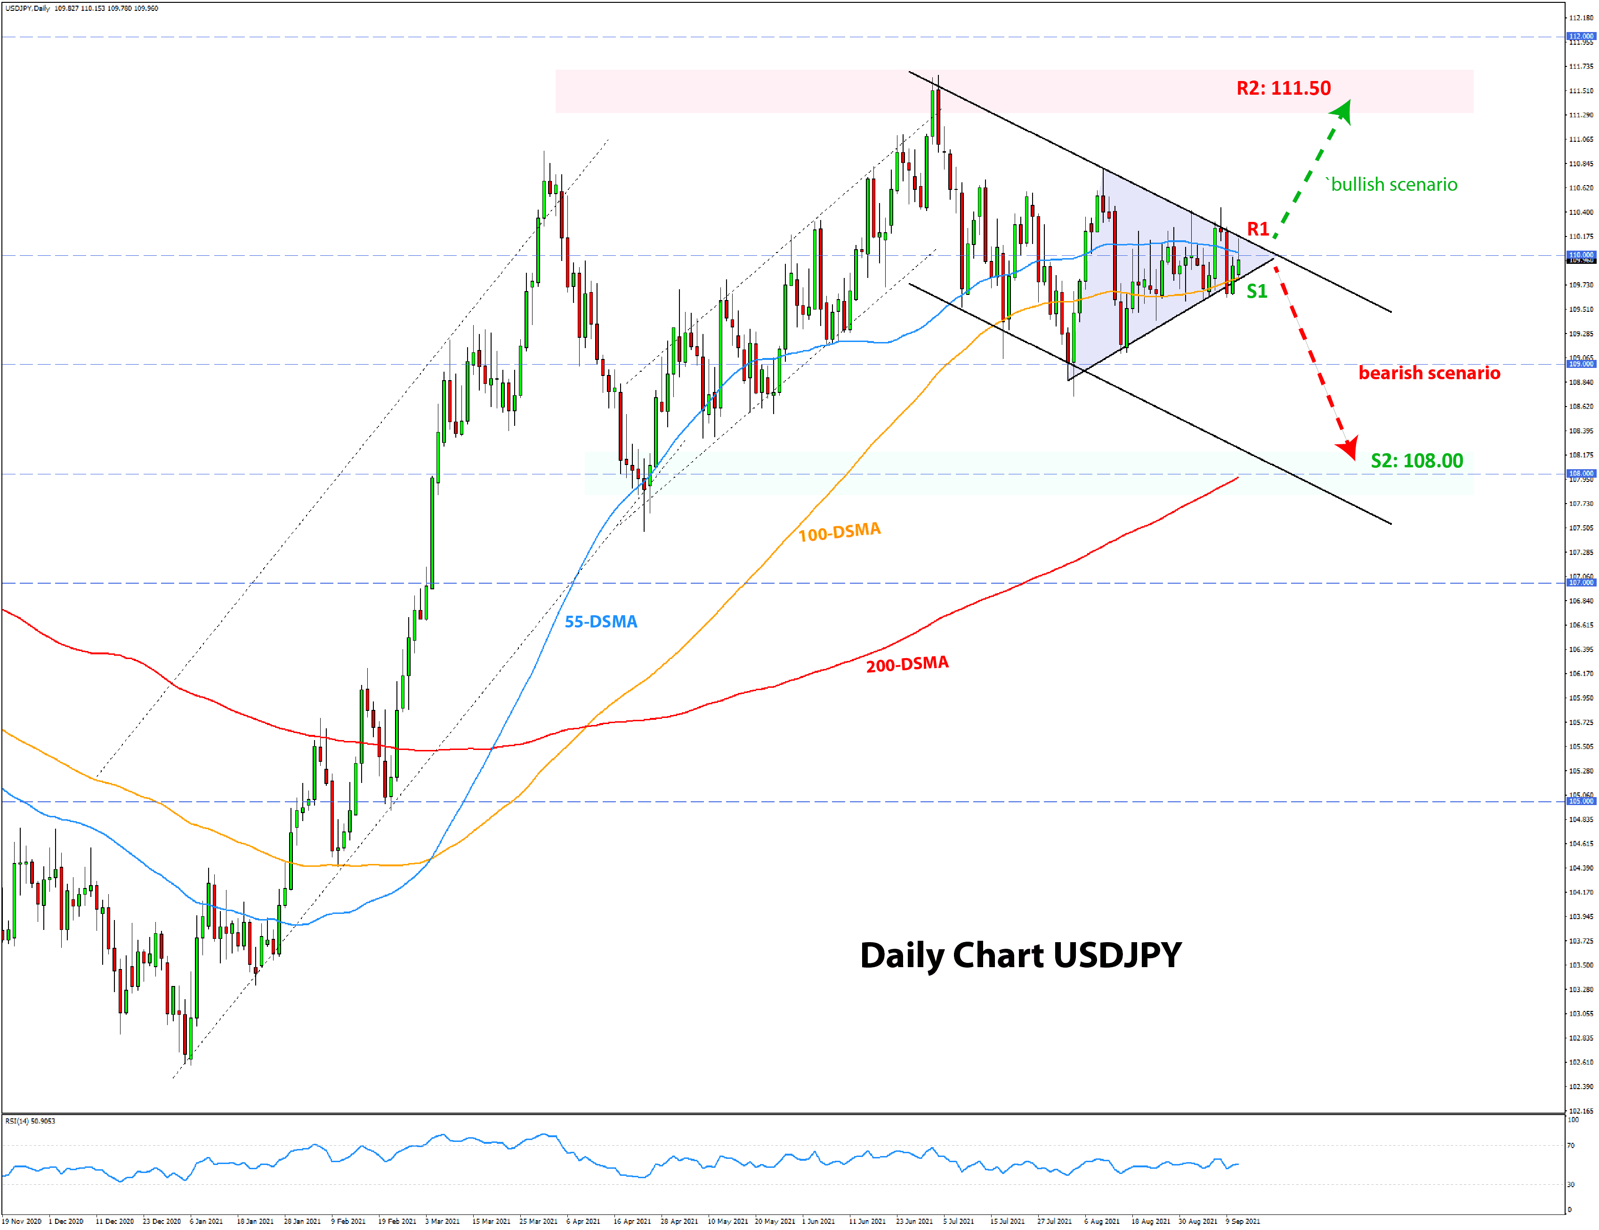Click the 111.290 value on price axis
Screen dimensions: 1599x1230
pyautogui.click(x=1581, y=115)
